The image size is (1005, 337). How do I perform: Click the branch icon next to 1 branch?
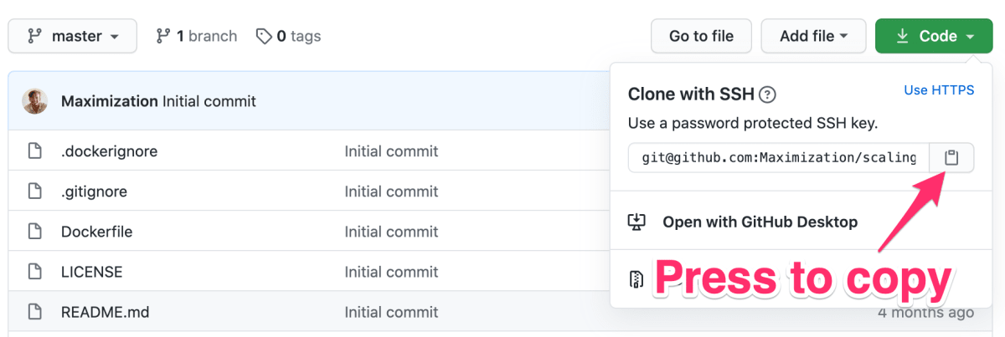[163, 36]
